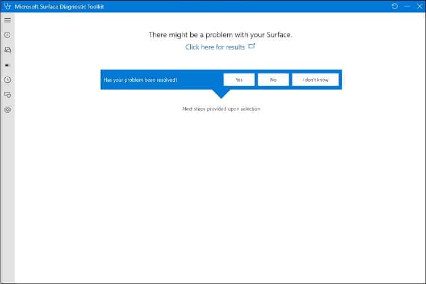Close the Surface Diagnostic Toolkit window
The height and width of the screenshot is (284, 426).
pyautogui.click(x=420, y=6)
